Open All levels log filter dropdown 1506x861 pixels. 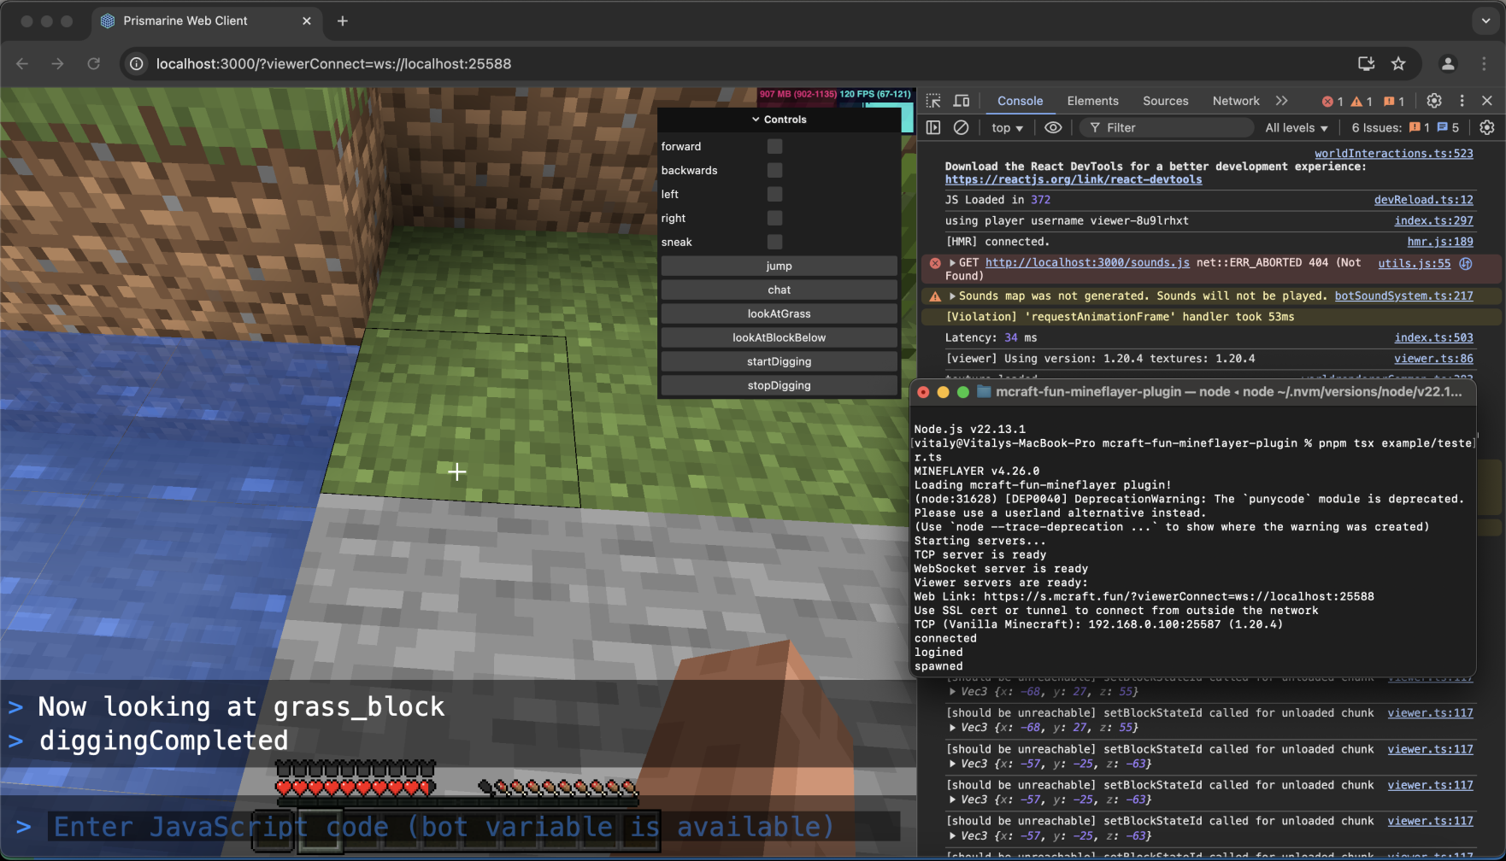1297,127
